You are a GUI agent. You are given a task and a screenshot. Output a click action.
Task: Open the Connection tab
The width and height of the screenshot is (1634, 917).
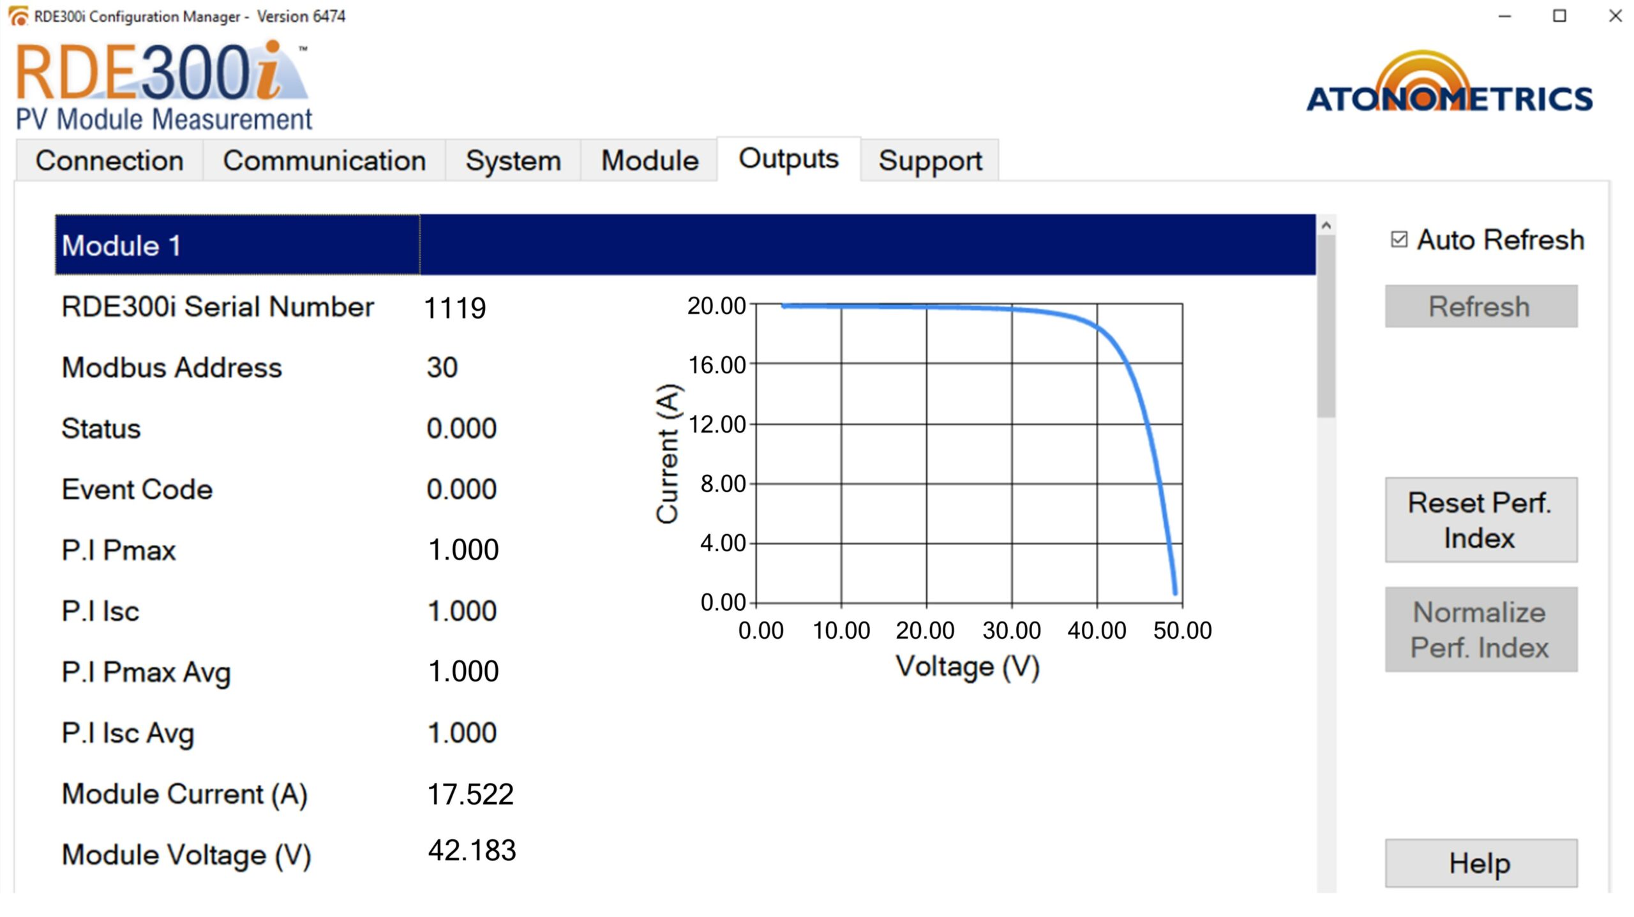109,161
